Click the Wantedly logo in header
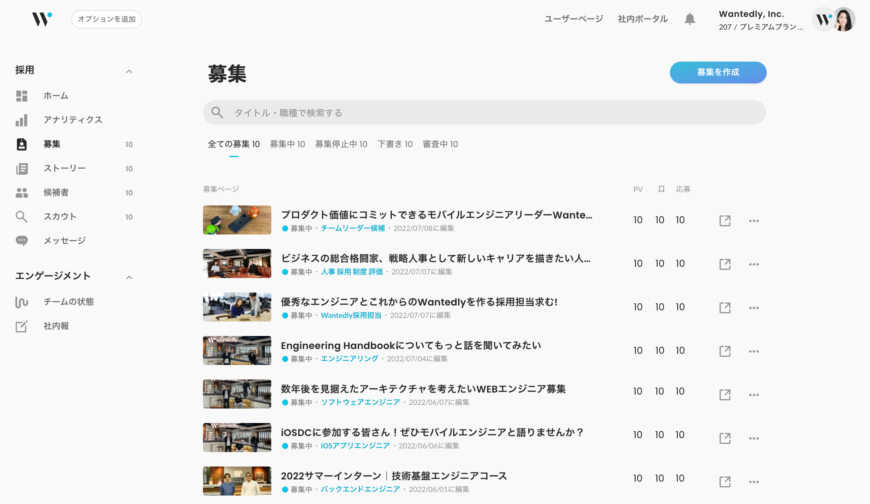Viewport: 870px width, 504px height. 42,19
